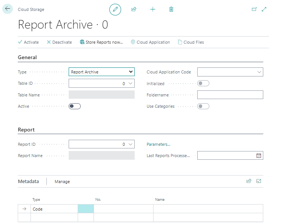Click the highlighted cell in Code row
Viewport: 281px width, 223px height.
pos(86,209)
